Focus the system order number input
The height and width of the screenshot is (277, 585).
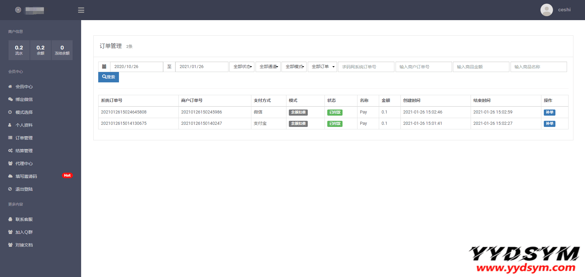coord(366,67)
